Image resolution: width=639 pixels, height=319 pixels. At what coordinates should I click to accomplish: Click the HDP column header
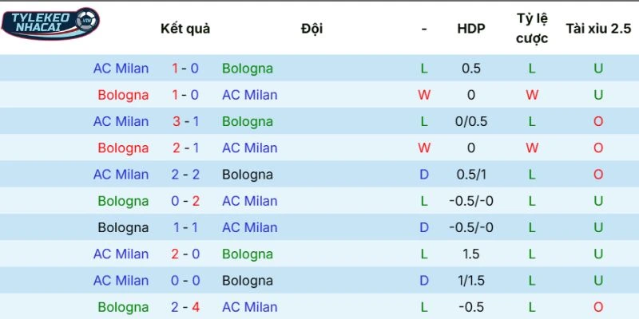point(471,29)
